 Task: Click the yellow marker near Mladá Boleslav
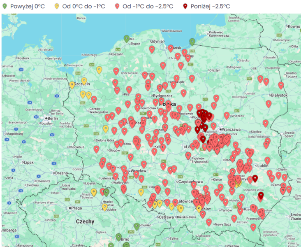[x=94, y=192]
